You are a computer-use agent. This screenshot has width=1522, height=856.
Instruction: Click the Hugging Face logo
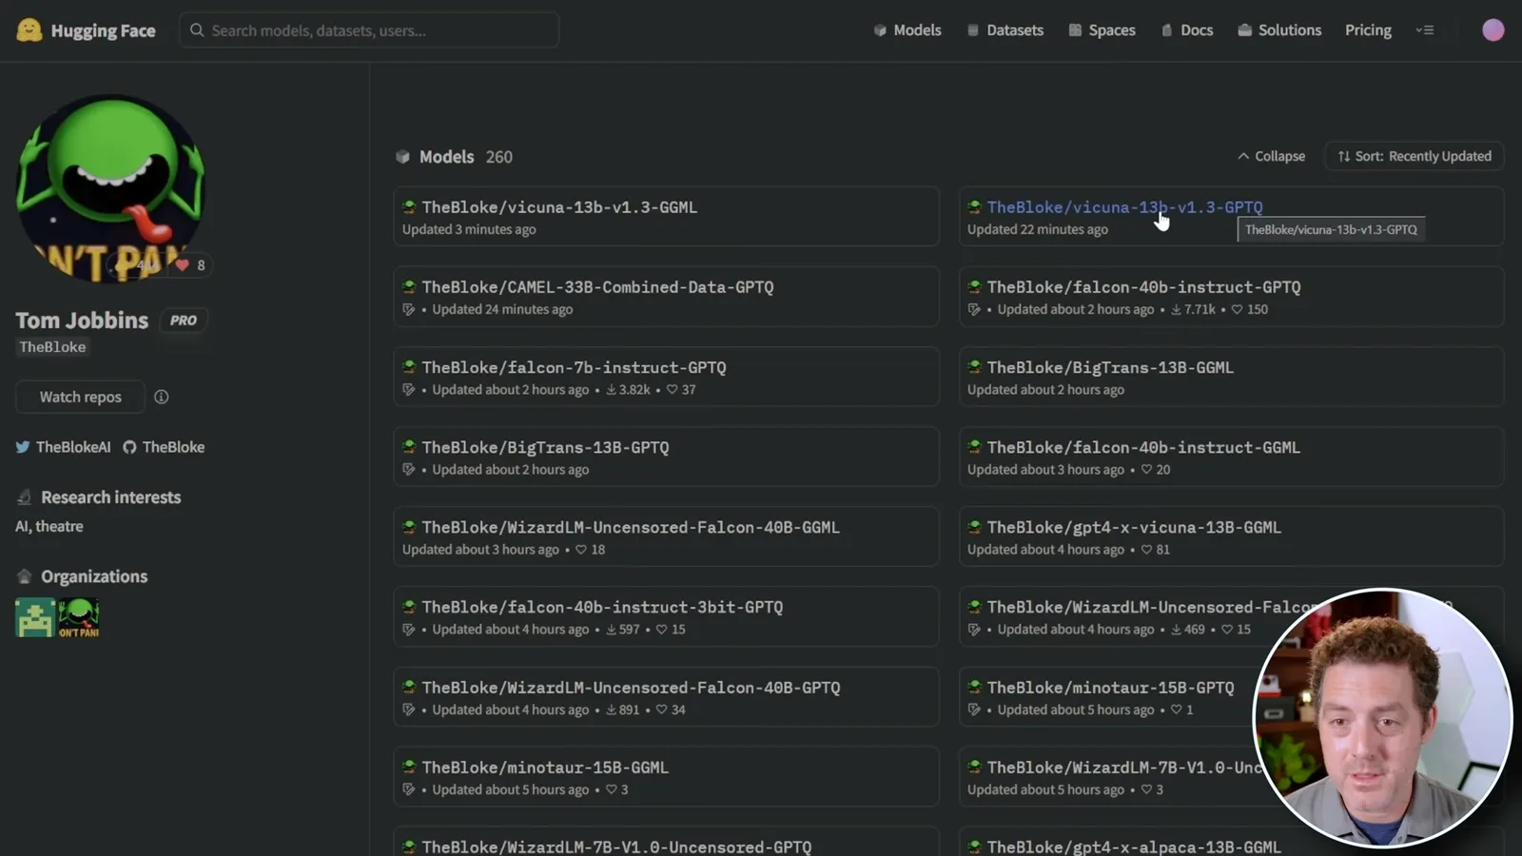point(86,30)
